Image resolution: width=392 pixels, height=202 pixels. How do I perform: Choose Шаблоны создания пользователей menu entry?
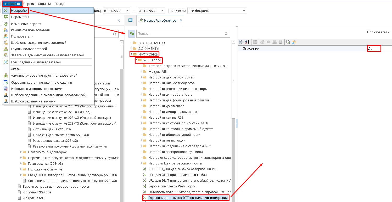click(48, 42)
